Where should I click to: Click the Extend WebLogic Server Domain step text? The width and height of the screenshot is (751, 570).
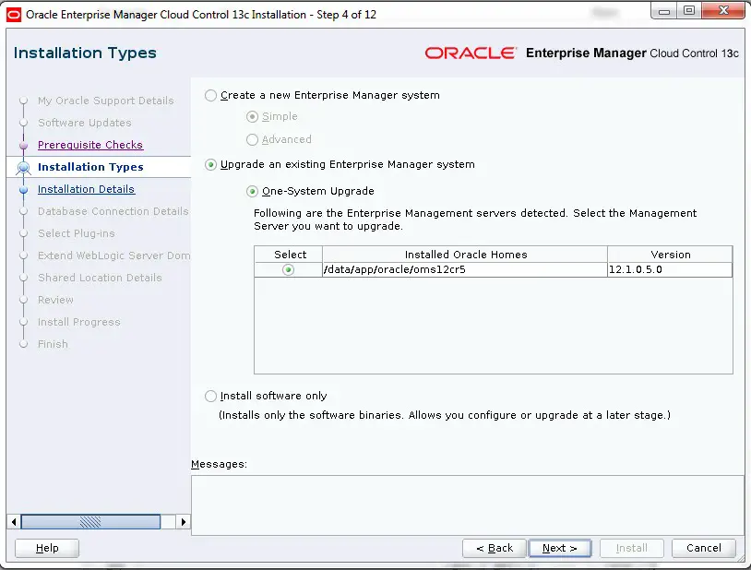click(x=114, y=255)
